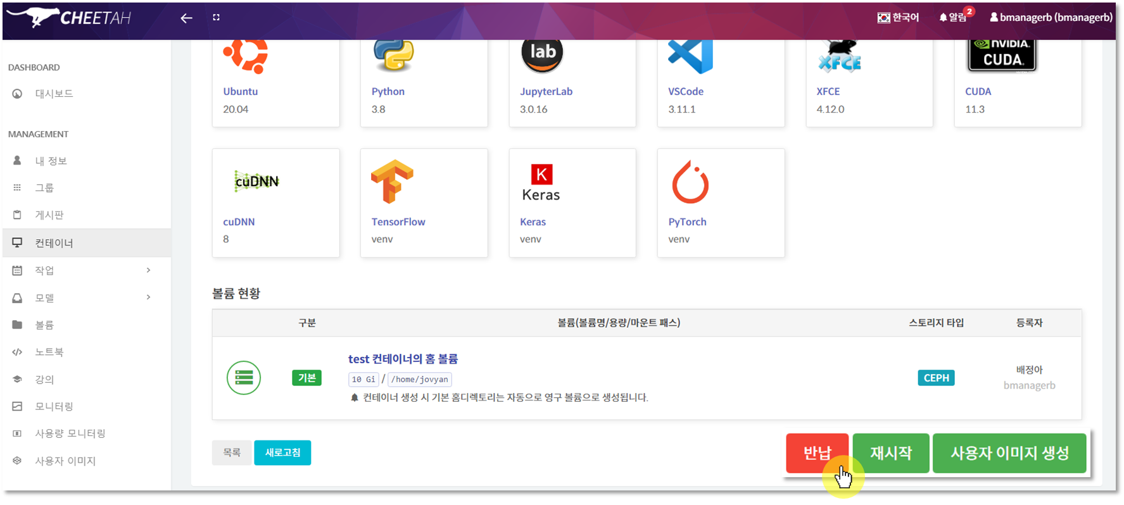1124x505 pixels.
Task: Open 볼륨 in the sidebar
Action: 44,325
